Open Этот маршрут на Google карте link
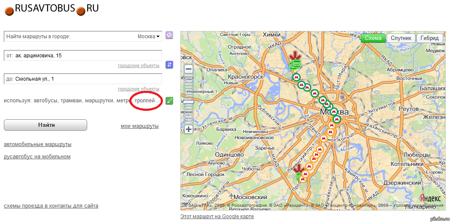This screenshot has height=222, width=450. point(217,216)
